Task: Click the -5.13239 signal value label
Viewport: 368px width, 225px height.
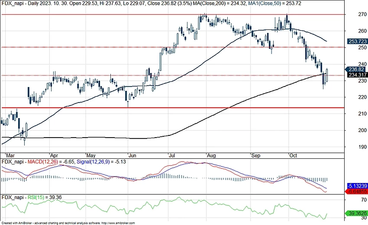Action: 357,186
